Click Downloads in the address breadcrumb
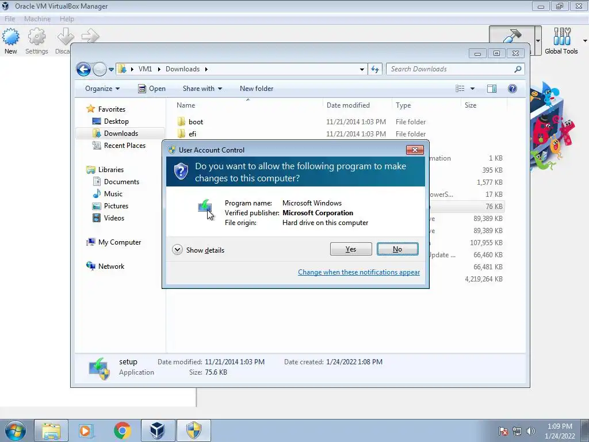Image resolution: width=589 pixels, height=442 pixels. point(182,69)
